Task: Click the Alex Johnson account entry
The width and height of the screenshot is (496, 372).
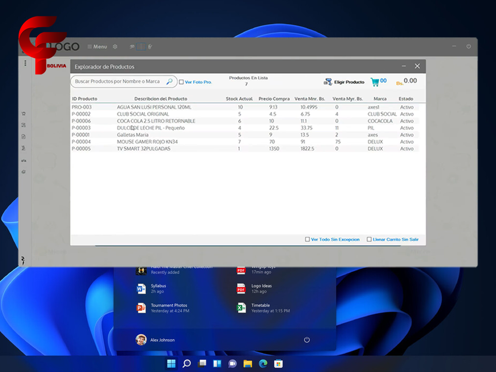Action: coord(162,340)
